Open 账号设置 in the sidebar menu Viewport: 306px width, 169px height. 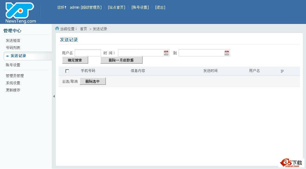[13, 65]
